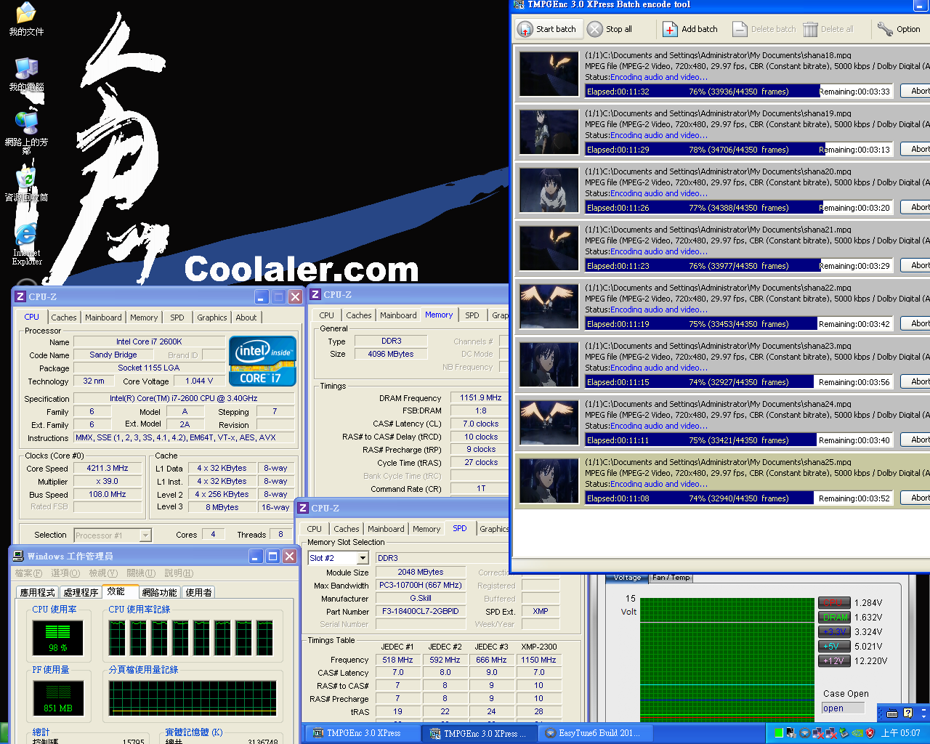The width and height of the screenshot is (930, 744).
Task: Click the language bar keyboard icon
Action: (x=892, y=713)
